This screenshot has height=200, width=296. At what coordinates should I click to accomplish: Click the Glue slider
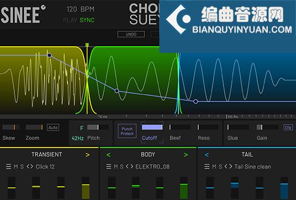(x=238, y=127)
